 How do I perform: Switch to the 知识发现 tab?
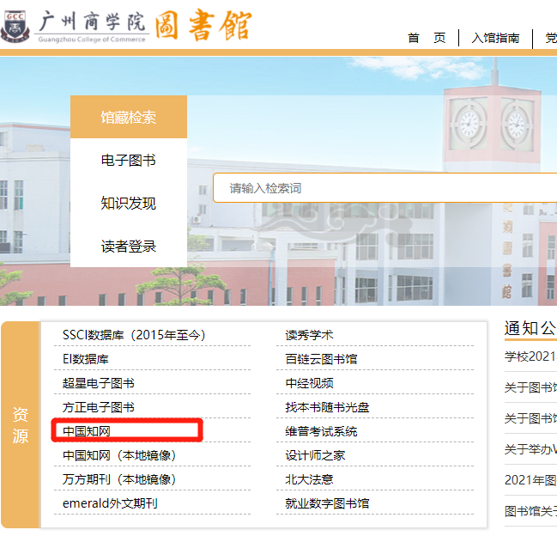tap(129, 204)
